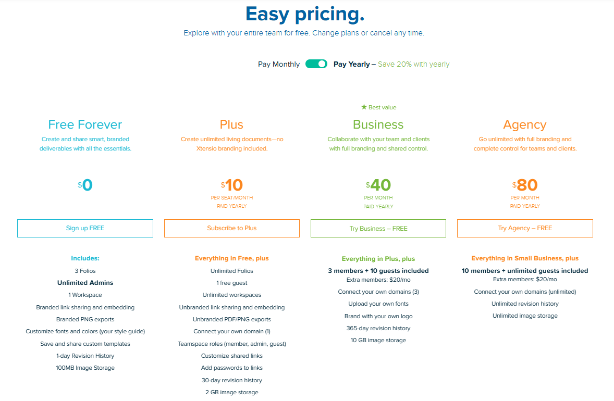Click Unlimited Admins under Free Forever
The image size is (614, 401).
click(85, 282)
